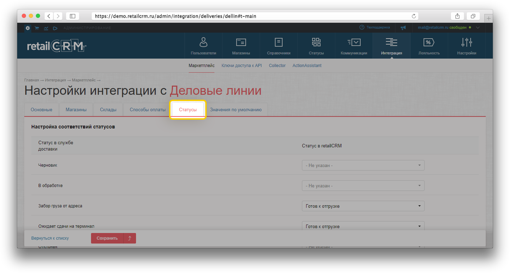Click the Главная breadcrumb link
The width and height of the screenshot is (510, 273).
click(x=32, y=80)
